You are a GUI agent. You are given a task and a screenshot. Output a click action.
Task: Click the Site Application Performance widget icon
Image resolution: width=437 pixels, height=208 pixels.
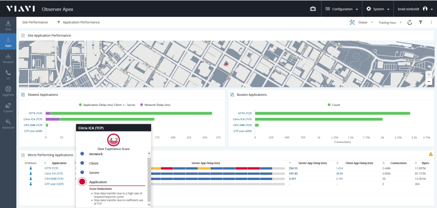pos(23,35)
